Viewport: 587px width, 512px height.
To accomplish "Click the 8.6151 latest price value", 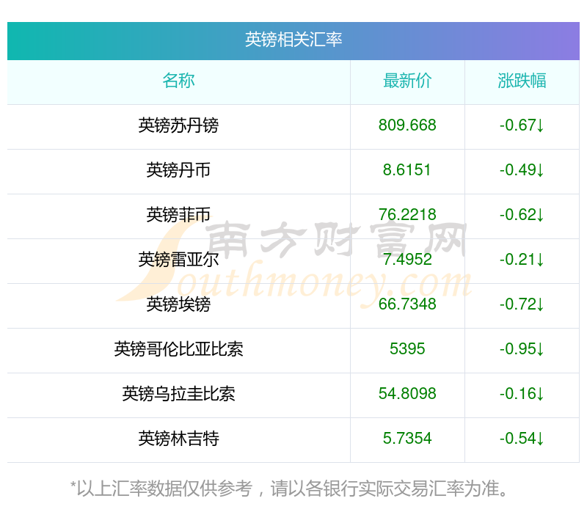I will coord(407,170).
